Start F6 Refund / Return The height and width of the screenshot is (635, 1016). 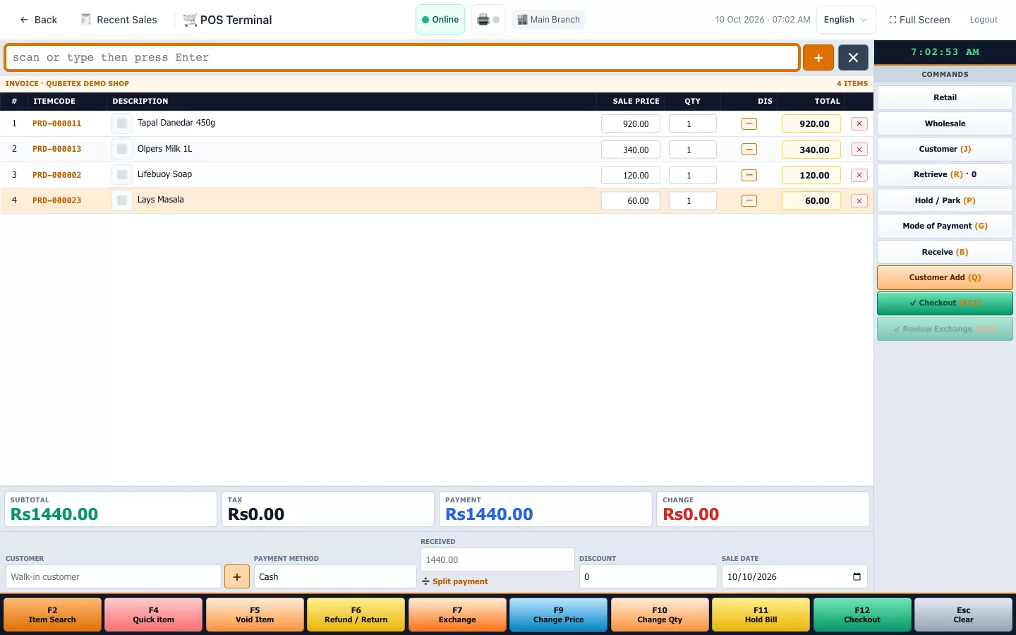tap(356, 615)
